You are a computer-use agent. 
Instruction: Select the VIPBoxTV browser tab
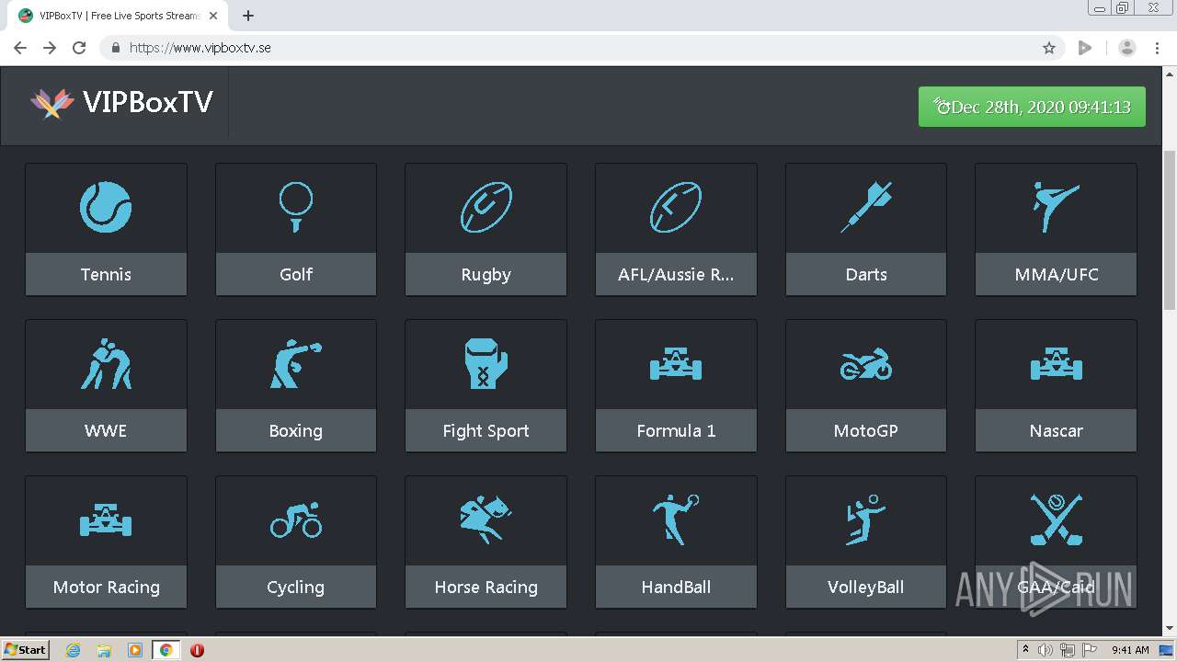[120, 16]
